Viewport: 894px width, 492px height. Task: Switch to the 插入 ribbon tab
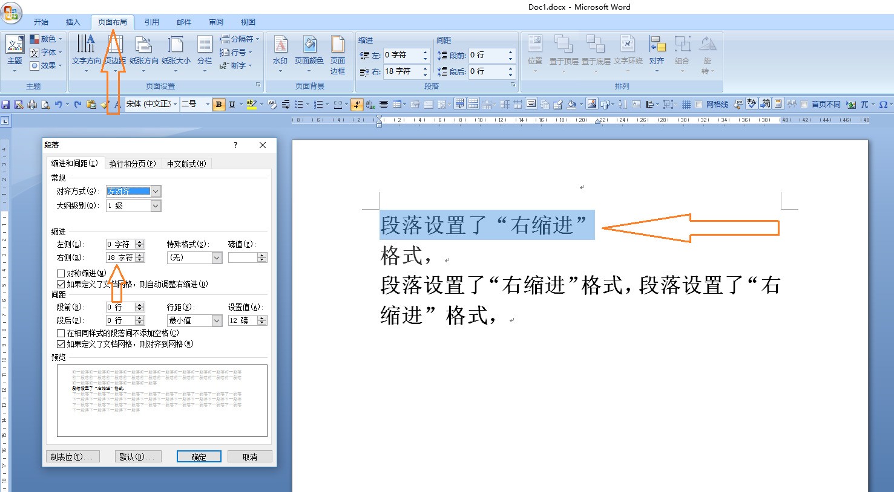(73, 22)
